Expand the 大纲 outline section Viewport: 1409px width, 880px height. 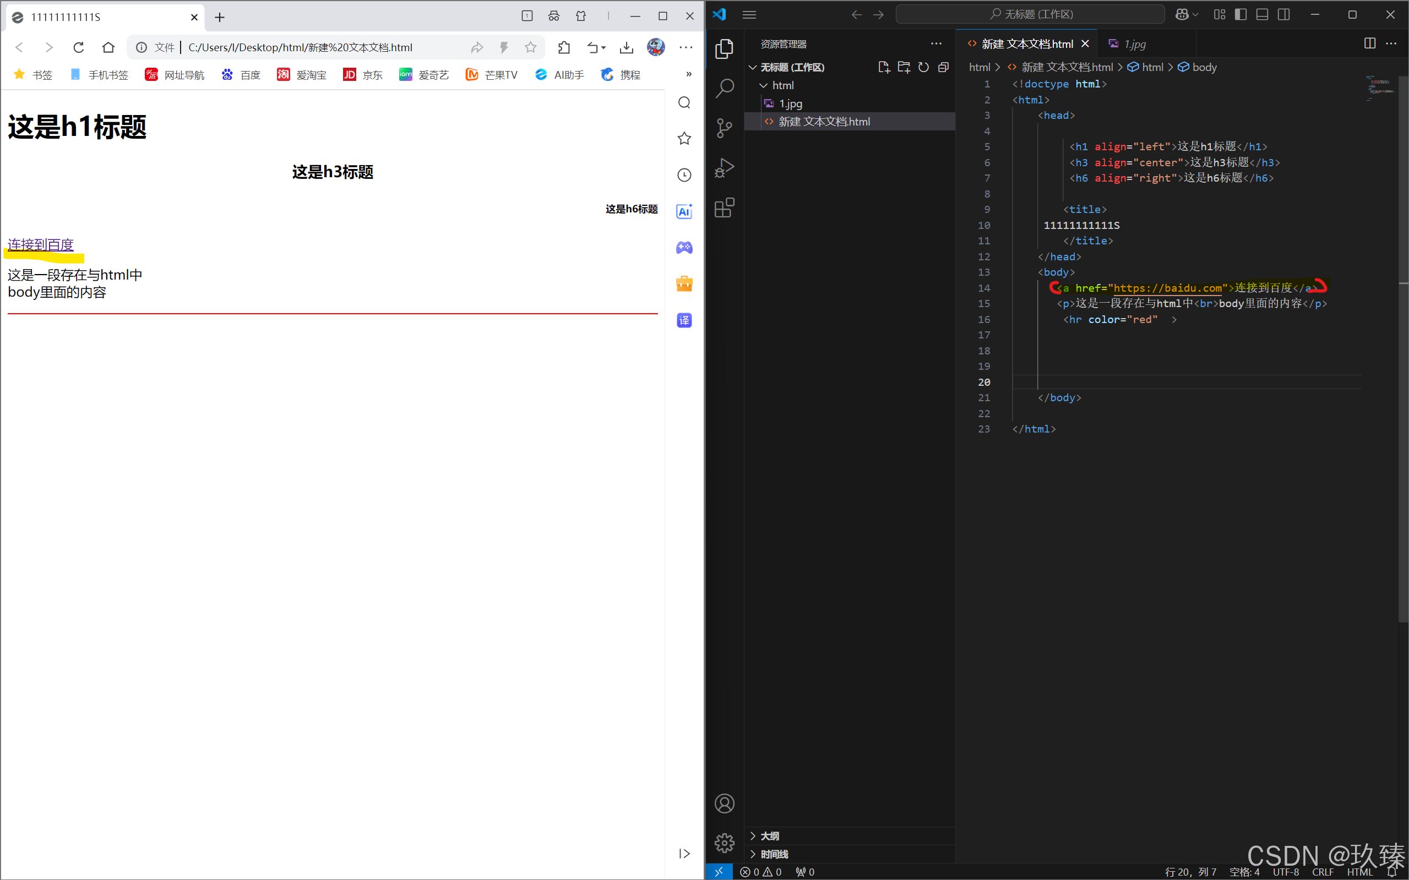pos(769,836)
